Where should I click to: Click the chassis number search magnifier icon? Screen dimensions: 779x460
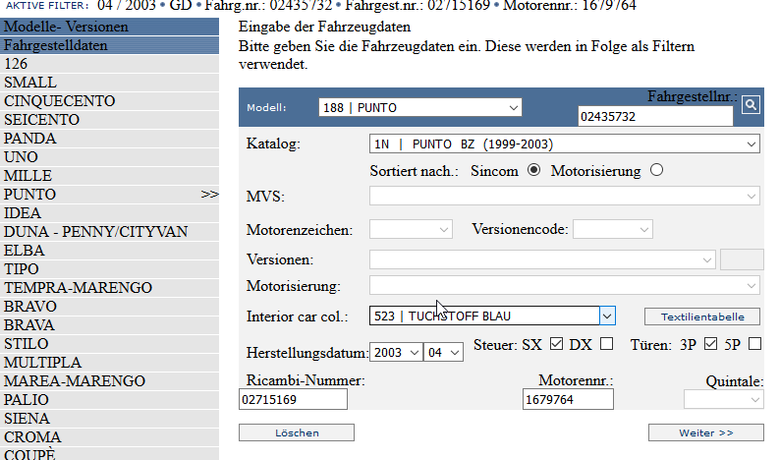(751, 104)
